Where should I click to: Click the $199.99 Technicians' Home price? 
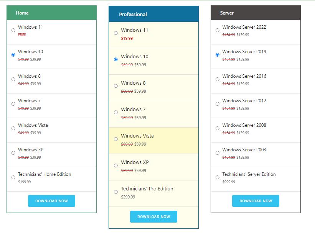(25, 182)
